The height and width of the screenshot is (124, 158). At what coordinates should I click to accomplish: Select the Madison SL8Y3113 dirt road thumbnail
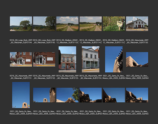coord(67,24)
